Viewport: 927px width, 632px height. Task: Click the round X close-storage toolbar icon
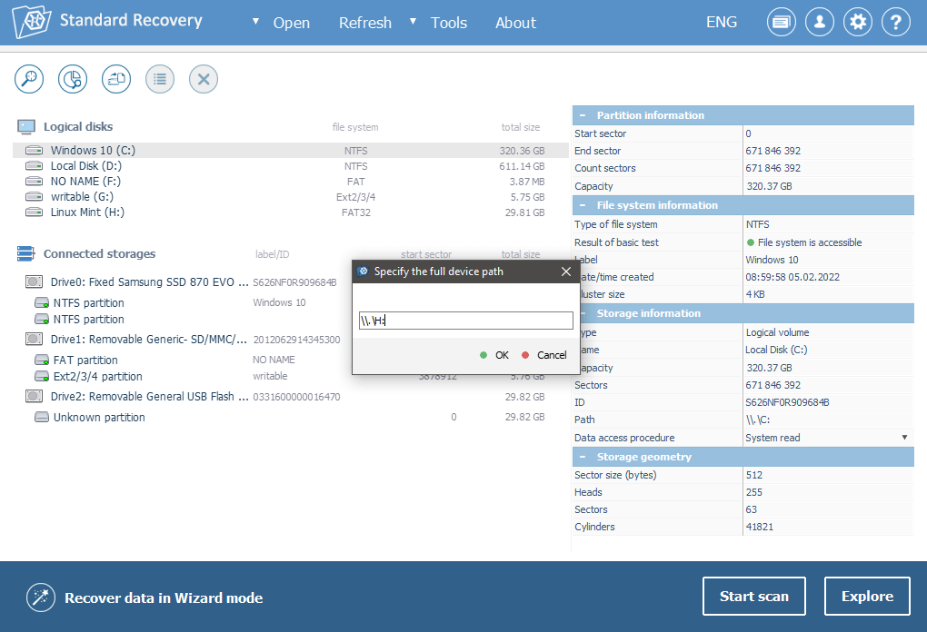click(x=204, y=79)
